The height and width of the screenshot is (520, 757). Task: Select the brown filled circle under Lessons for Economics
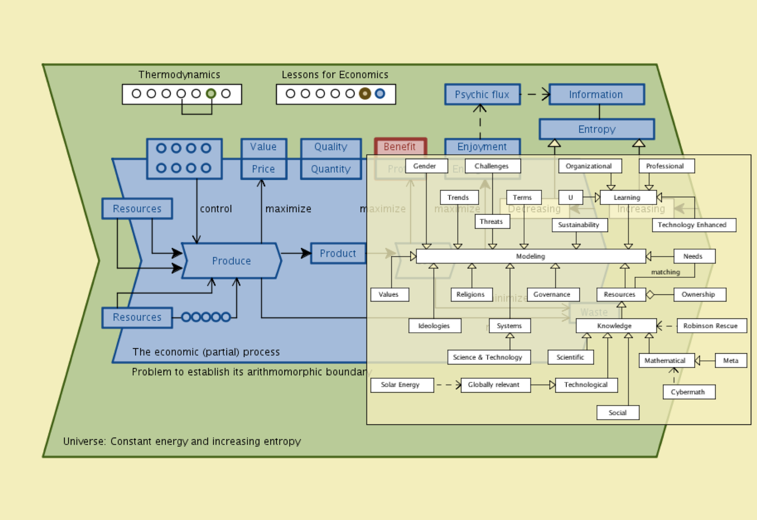click(x=365, y=94)
